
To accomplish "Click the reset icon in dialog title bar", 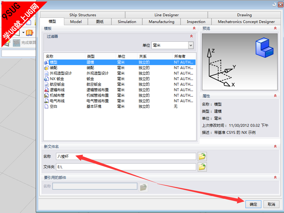I will click(x=275, y=5).
